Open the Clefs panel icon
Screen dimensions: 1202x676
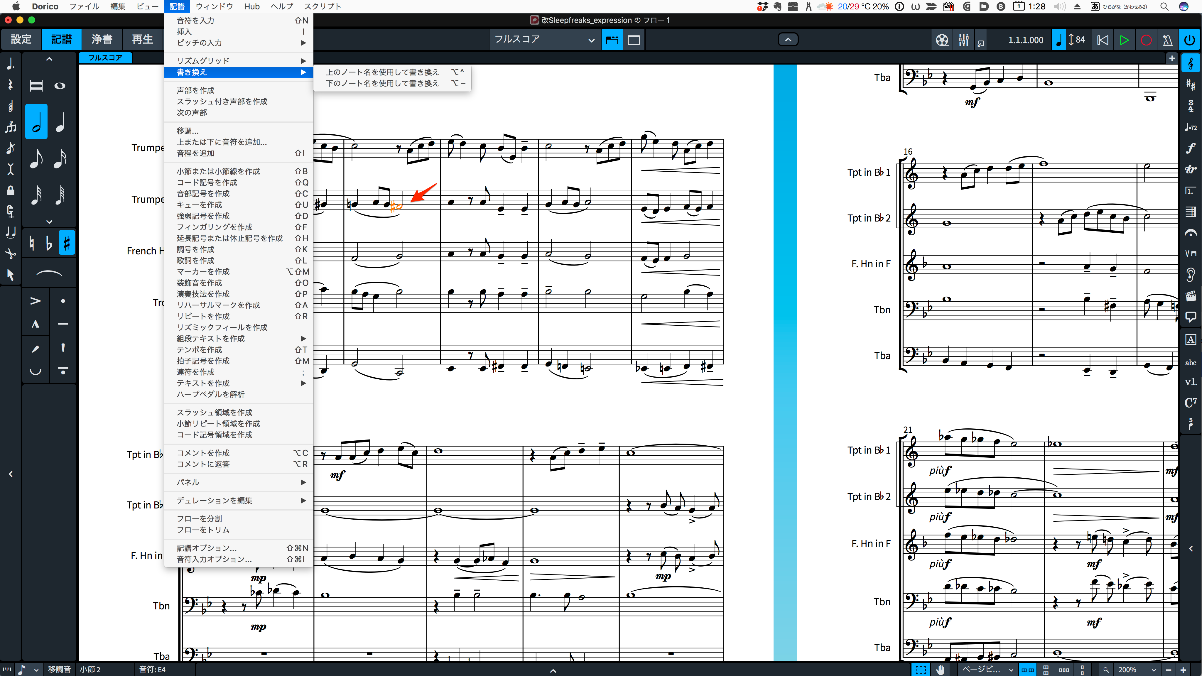coord(1190,63)
